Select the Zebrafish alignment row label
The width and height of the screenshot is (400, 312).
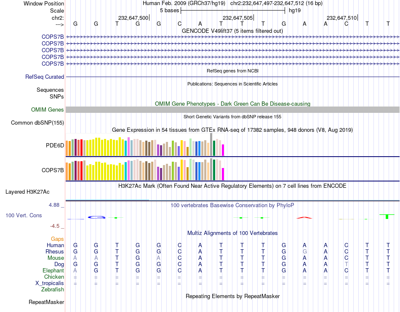click(53, 290)
